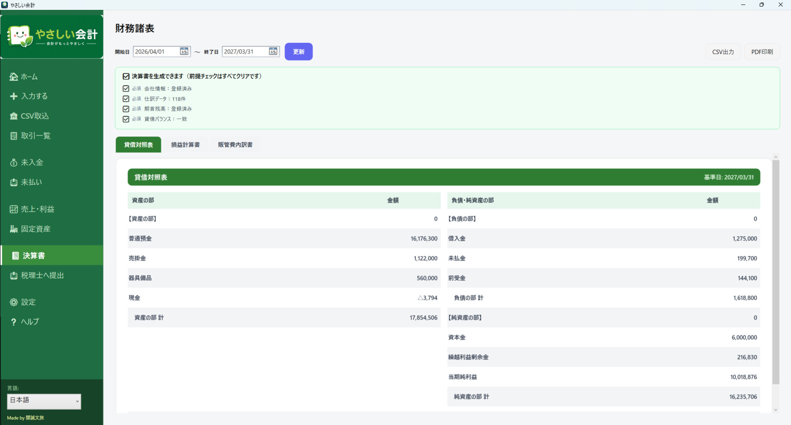The width and height of the screenshot is (791, 425).
Task: Toggle the 仕訳データ：118件 checkbox
Action: point(126,99)
